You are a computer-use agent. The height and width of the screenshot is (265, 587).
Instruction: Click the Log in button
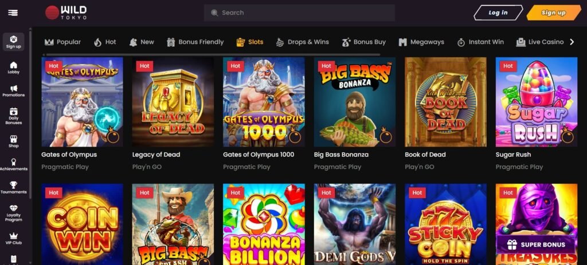pyautogui.click(x=498, y=13)
